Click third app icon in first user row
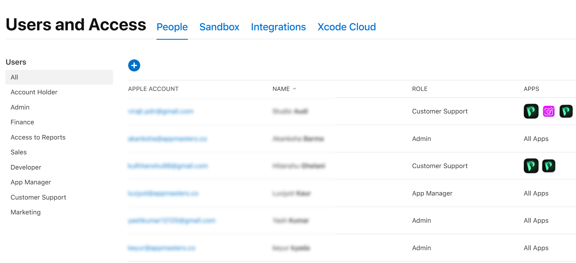The image size is (576, 263). click(x=566, y=111)
